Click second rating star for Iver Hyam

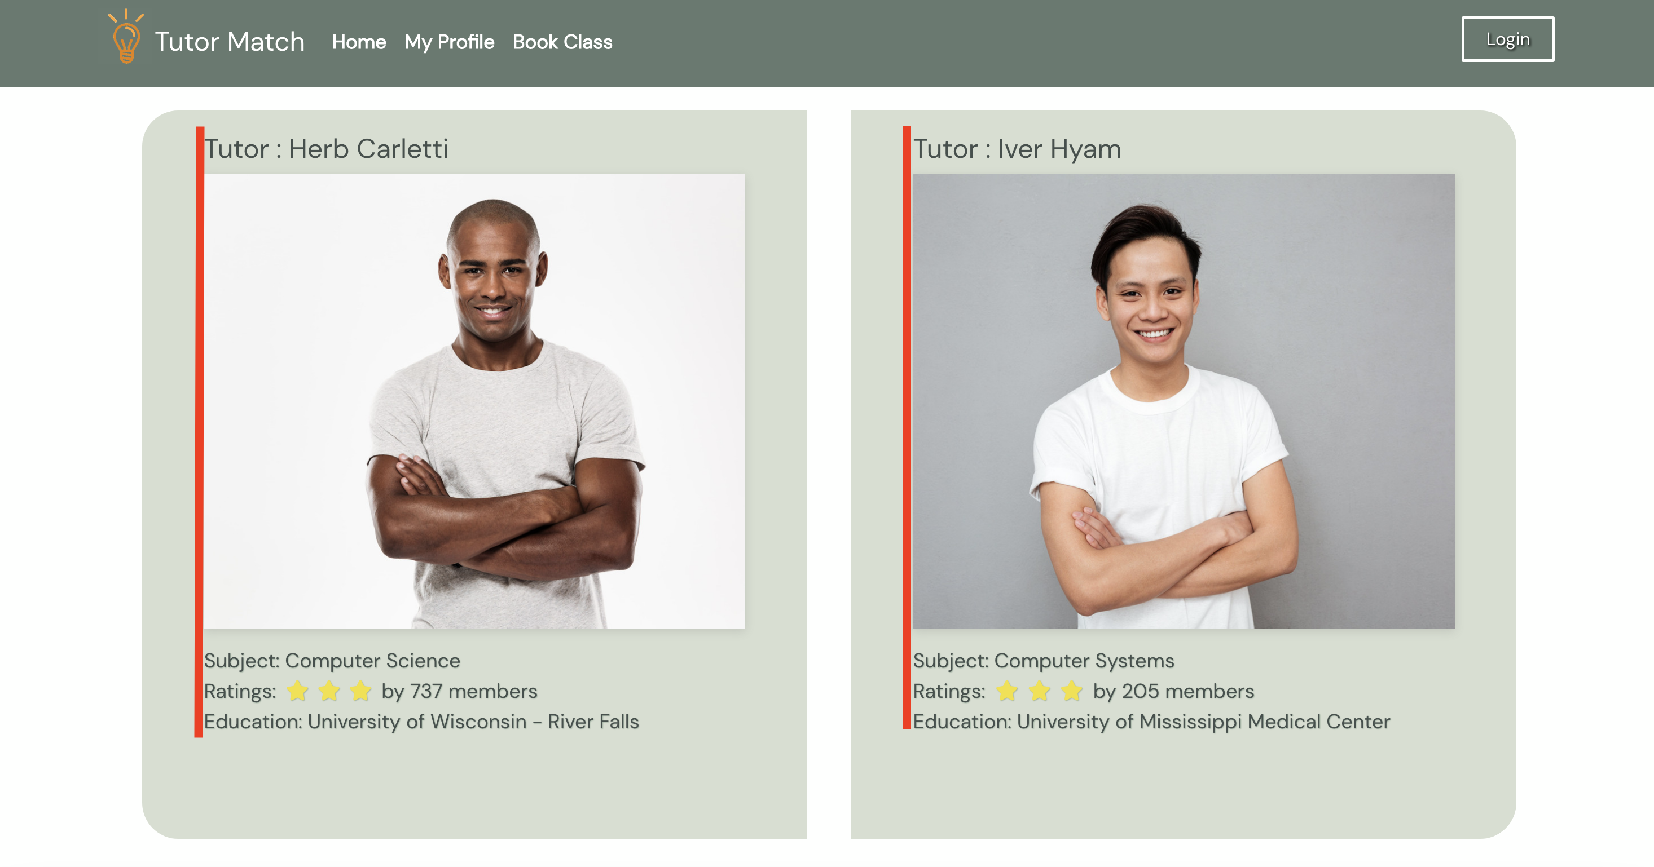(1039, 691)
